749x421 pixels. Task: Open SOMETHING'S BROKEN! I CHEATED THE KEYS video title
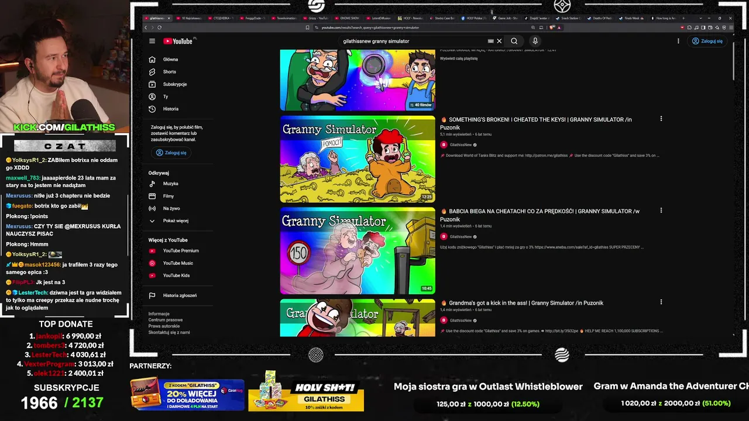(536, 123)
